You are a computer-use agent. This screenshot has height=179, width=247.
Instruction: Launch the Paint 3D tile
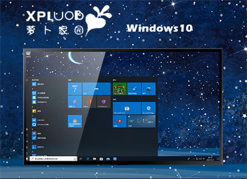75,102
